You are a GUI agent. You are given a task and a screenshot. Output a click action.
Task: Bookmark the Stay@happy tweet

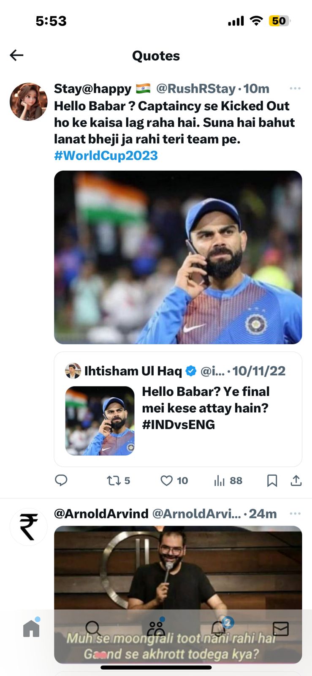(272, 480)
